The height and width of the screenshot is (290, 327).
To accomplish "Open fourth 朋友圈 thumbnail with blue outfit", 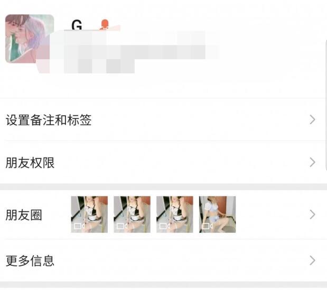I will coord(217,214).
